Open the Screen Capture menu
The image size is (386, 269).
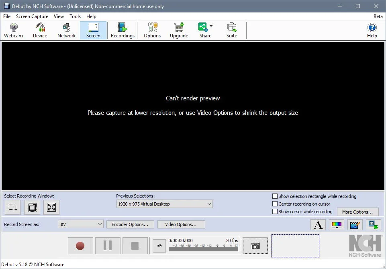32,16
